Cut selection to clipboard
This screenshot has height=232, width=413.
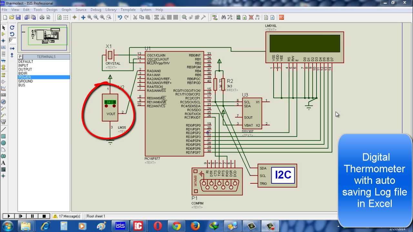click(135, 17)
